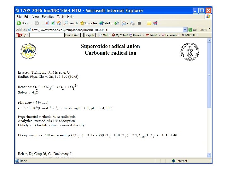Click the 'Done' status bar text
This screenshot has height=170, width=227.
23,161
